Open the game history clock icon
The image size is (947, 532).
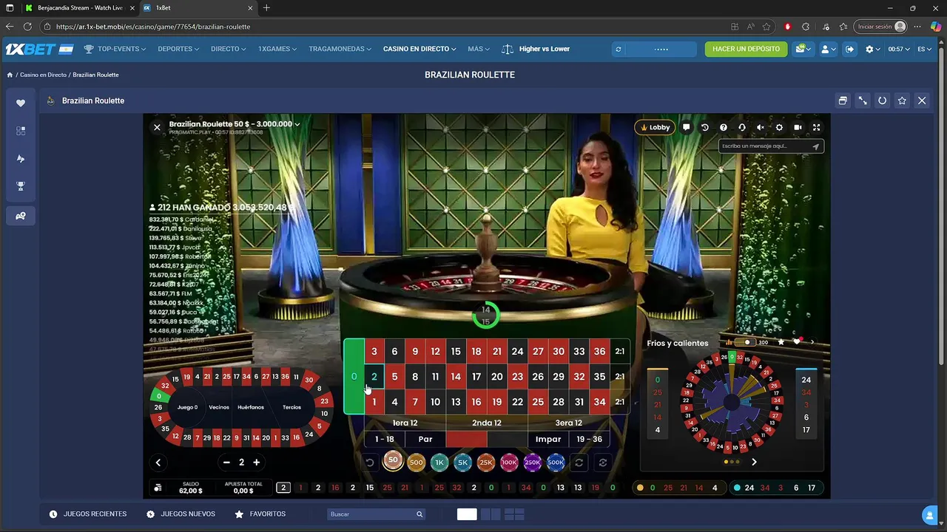705,127
